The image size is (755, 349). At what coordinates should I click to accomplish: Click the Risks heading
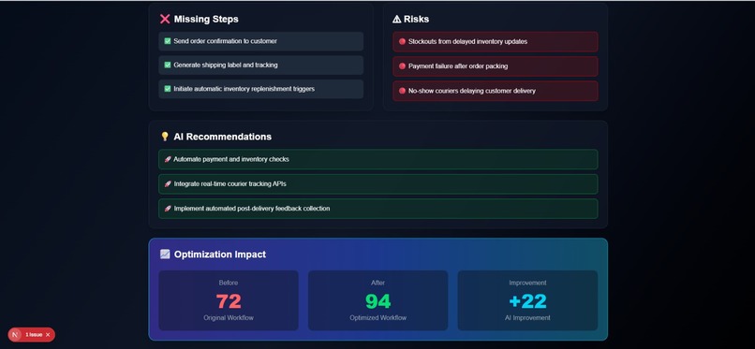[417, 20]
